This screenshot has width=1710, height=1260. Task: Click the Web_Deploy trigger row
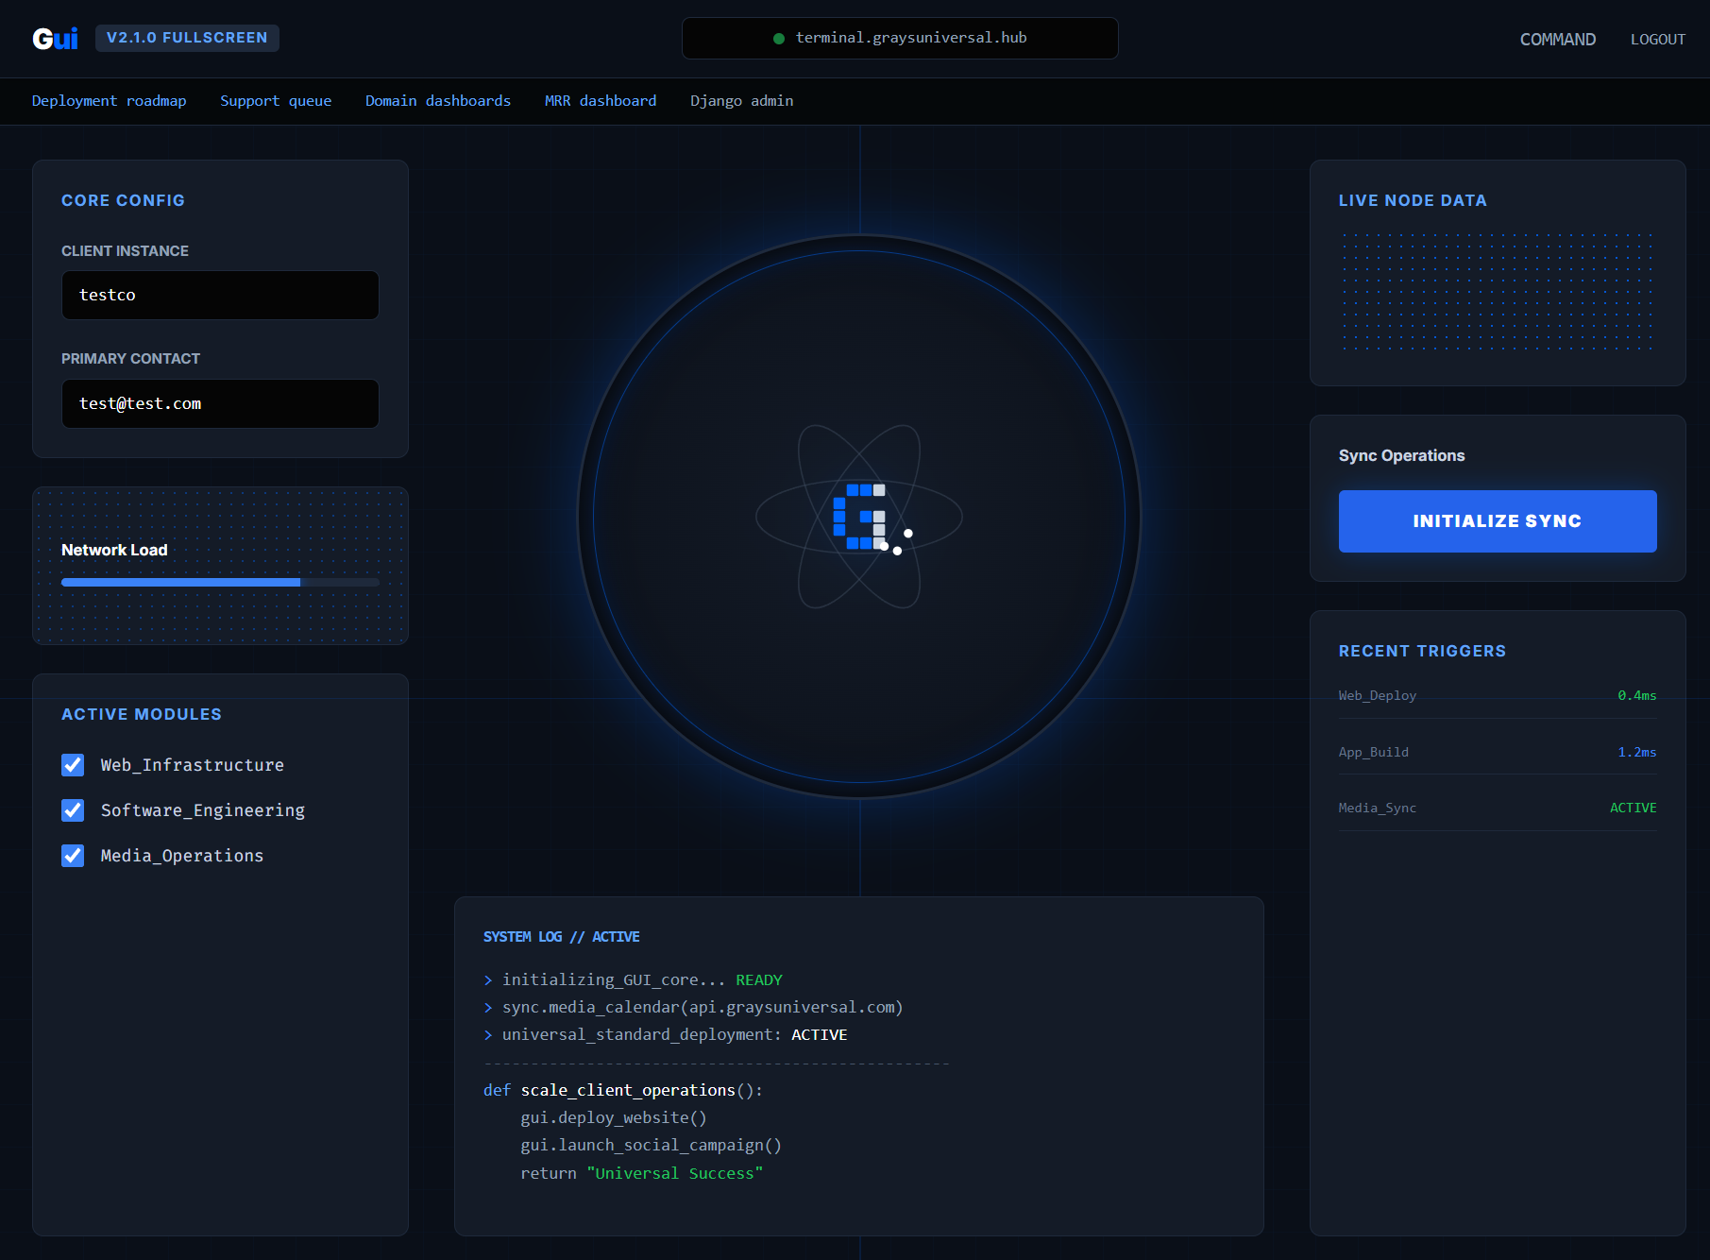1498,696
